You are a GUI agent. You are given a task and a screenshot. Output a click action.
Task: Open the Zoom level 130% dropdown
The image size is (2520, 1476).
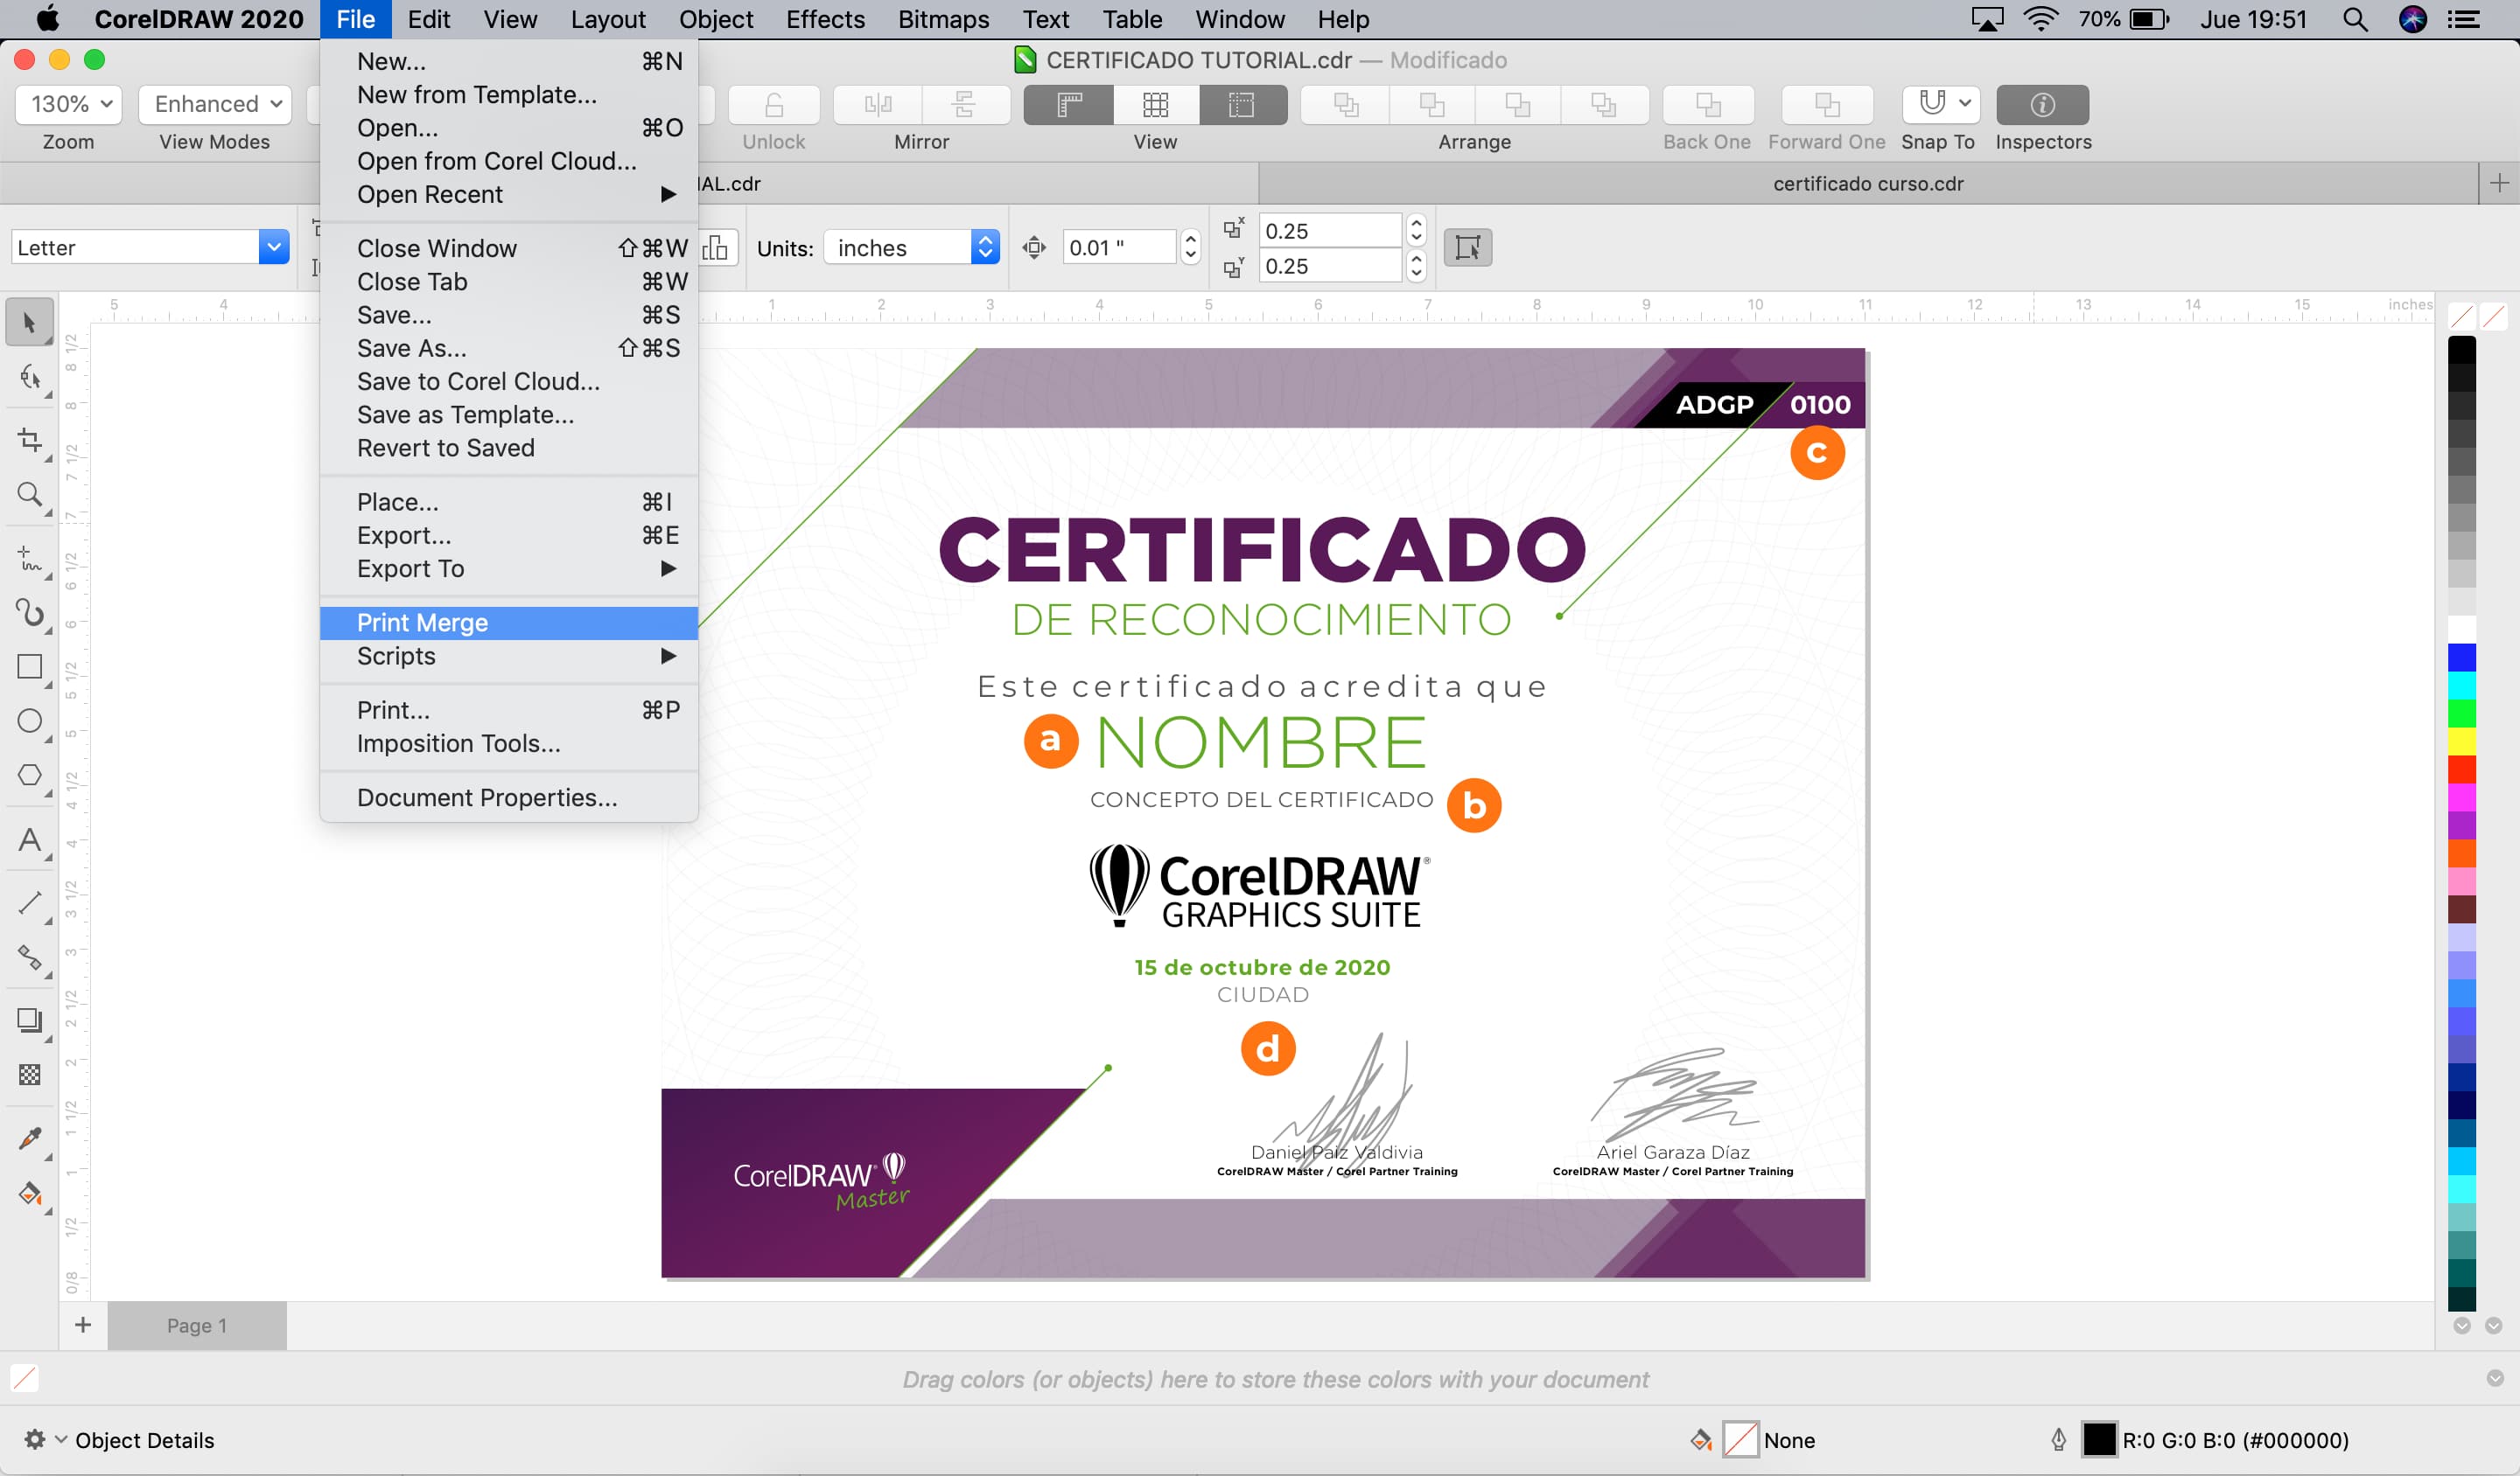(x=69, y=104)
